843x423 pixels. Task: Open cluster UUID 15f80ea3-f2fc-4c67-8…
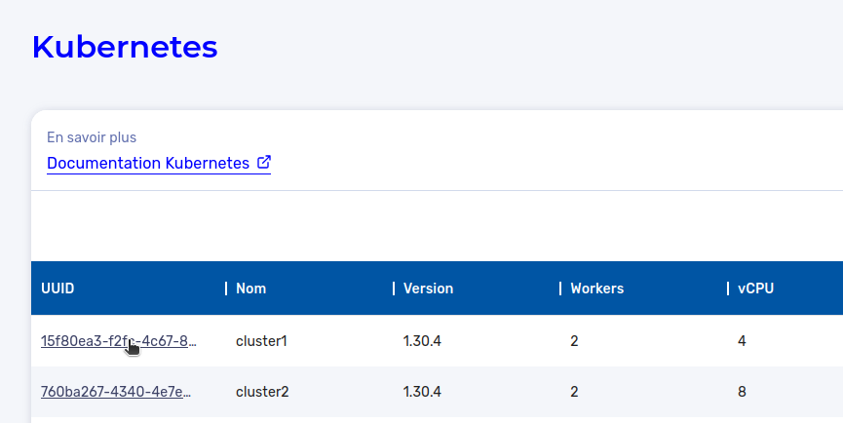118,341
